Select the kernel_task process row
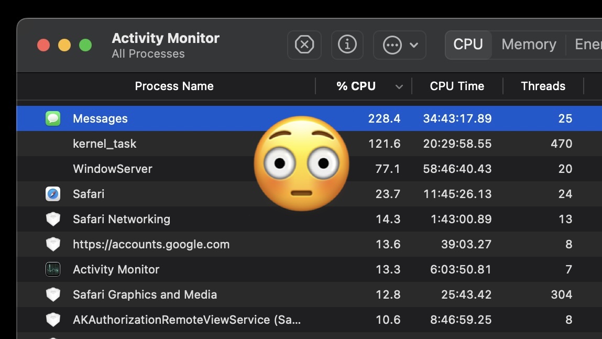 click(x=310, y=144)
